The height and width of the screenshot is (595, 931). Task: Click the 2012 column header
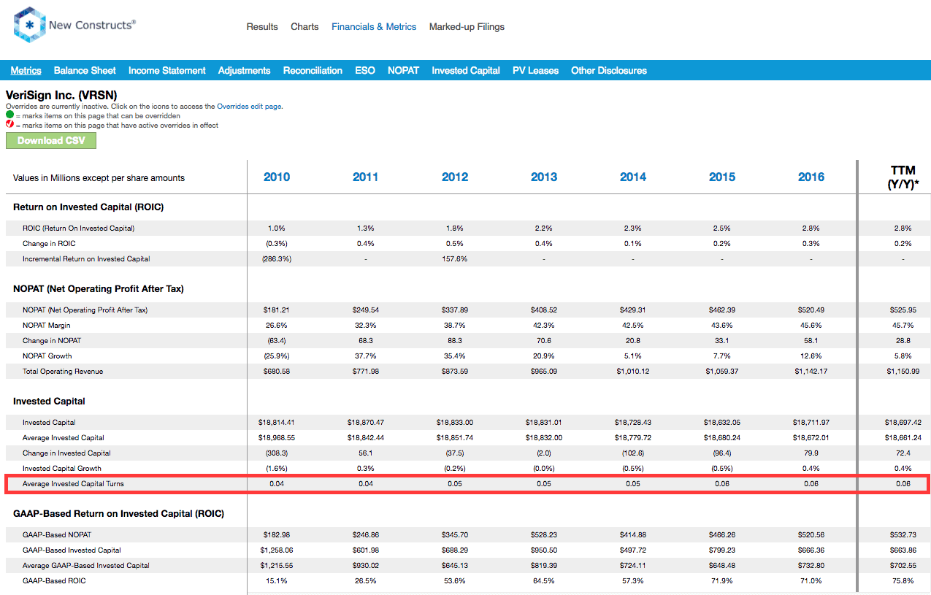point(455,177)
